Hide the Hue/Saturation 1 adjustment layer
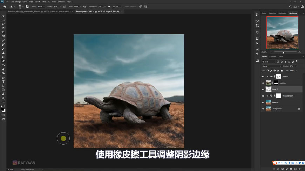The image size is (305, 171). (263, 96)
